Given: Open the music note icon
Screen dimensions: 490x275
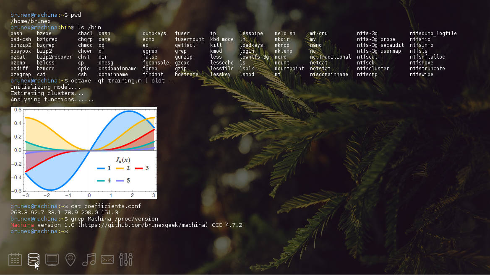Looking at the screenshot, I should [89, 260].
